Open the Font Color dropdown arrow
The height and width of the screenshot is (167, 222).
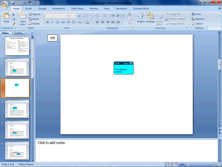point(91,22)
